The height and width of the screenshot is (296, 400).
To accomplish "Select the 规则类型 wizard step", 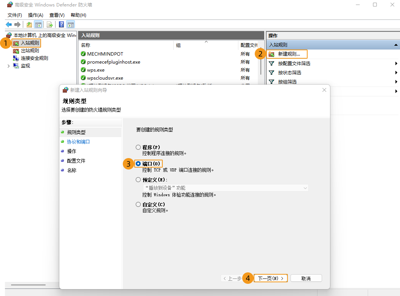I will [x=76, y=132].
